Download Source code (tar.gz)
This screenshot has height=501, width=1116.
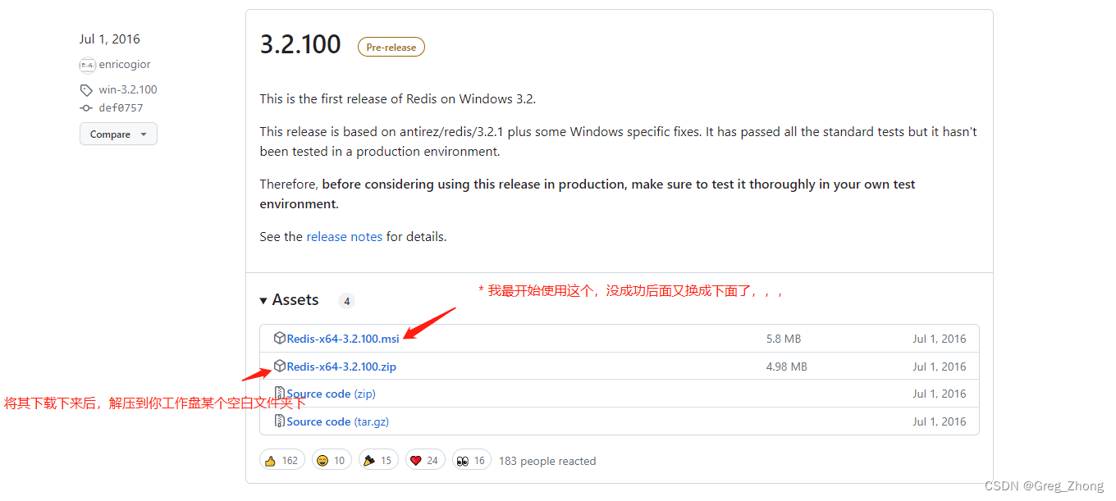coord(337,421)
